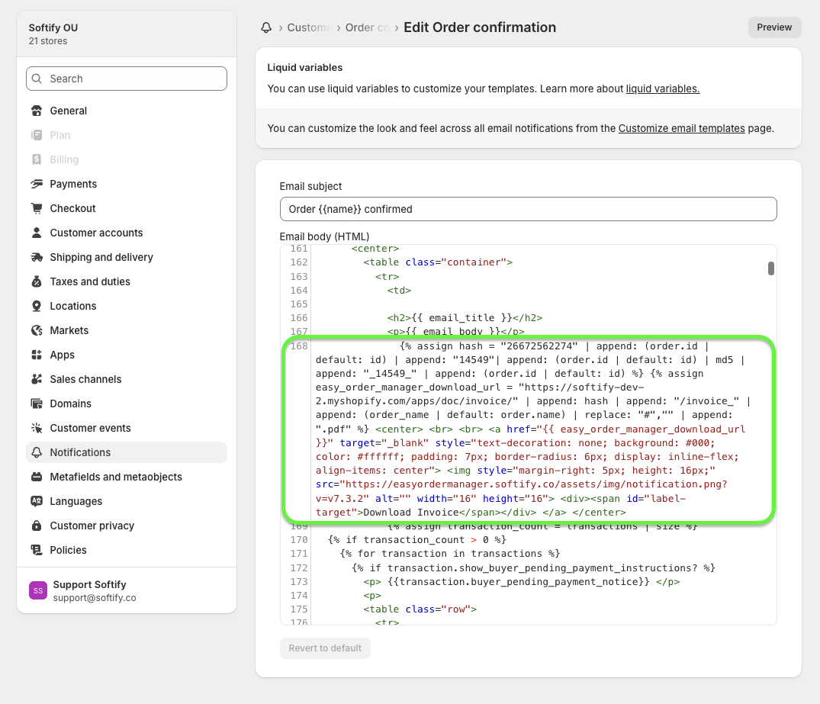This screenshot has width=820, height=704.
Task: Click the Plan icon in sidebar
Action: [x=37, y=135]
